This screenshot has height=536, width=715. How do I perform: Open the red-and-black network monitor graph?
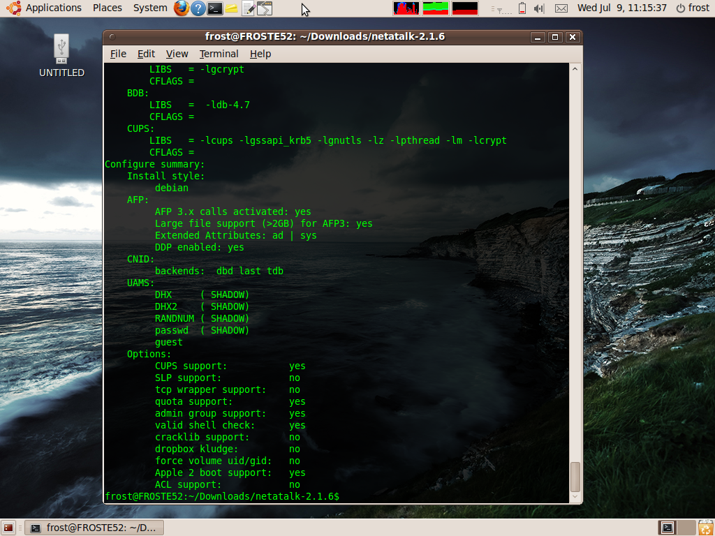tap(464, 8)
